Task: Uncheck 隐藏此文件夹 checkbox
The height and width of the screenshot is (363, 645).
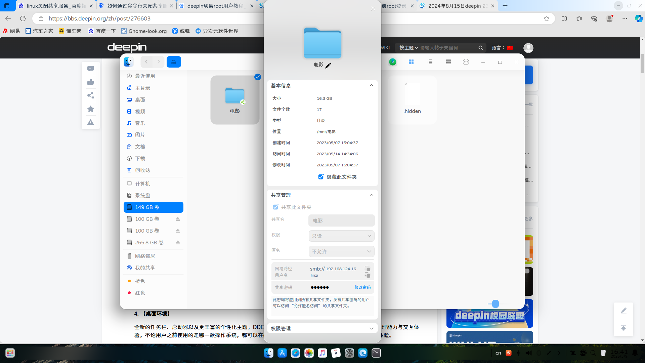Action: click(x=321, y=177)
